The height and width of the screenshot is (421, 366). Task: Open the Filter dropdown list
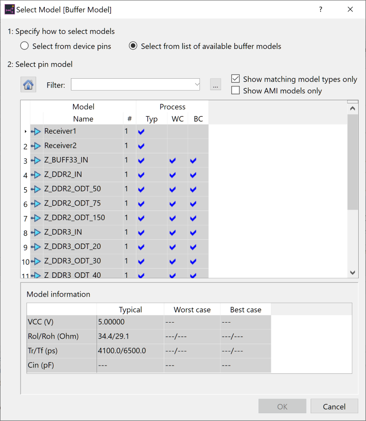point(197,85)
